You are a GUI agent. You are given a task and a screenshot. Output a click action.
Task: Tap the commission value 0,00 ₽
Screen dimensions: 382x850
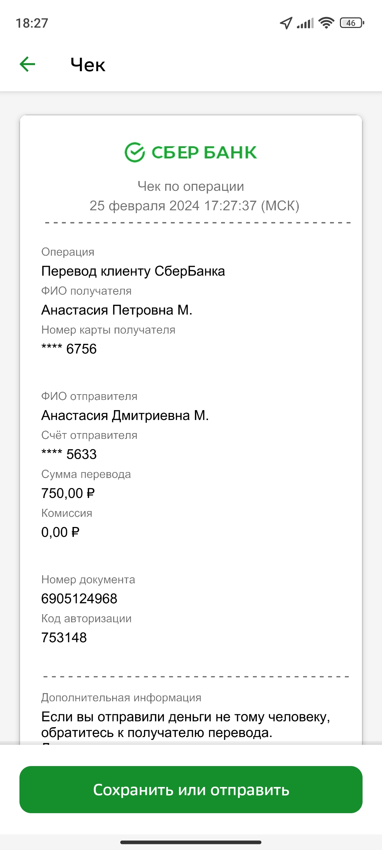[60, 532]
